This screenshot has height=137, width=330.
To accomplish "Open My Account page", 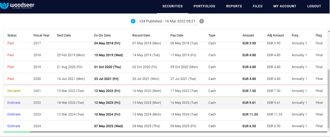I will coord(285,6).
